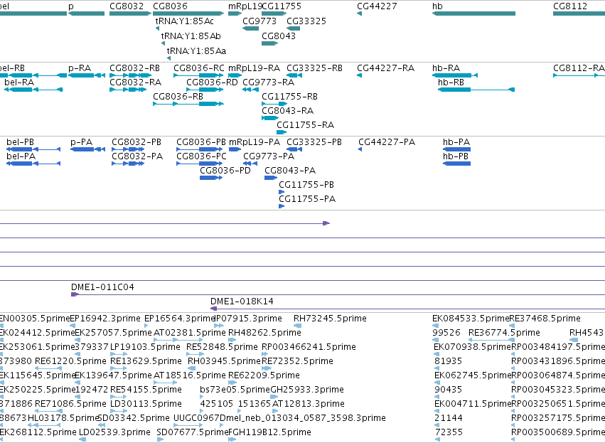Open transcript CG8036-RB
The width and height of the screenshot is (605, 443).
pos(188,104)
